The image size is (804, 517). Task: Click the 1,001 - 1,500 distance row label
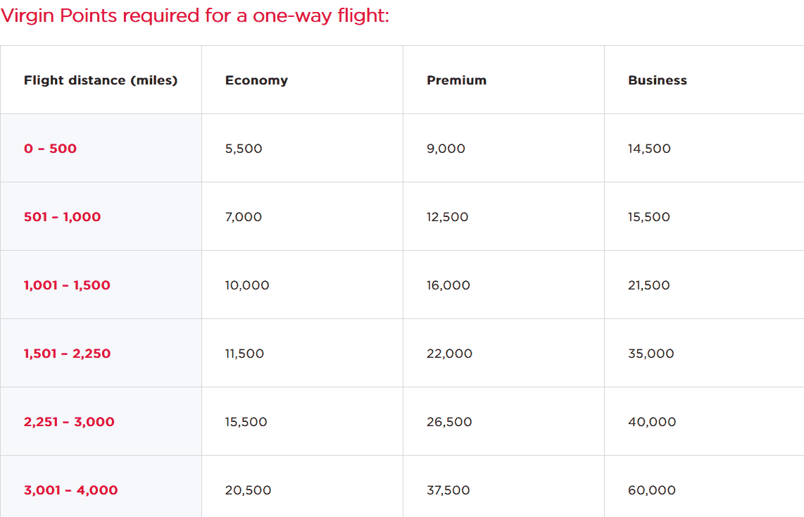(67, 285)
